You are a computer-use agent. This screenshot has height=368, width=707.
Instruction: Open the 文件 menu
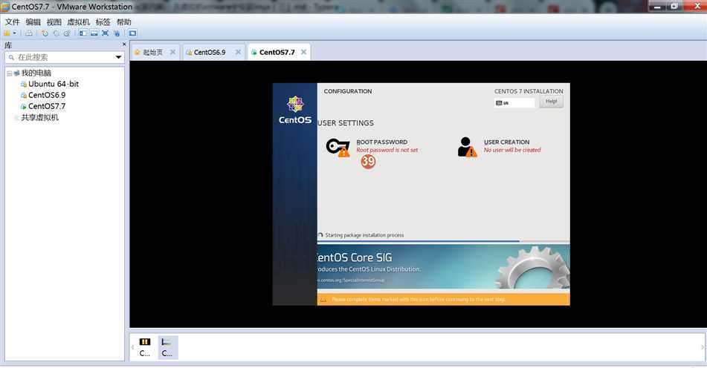pos(12,22)
